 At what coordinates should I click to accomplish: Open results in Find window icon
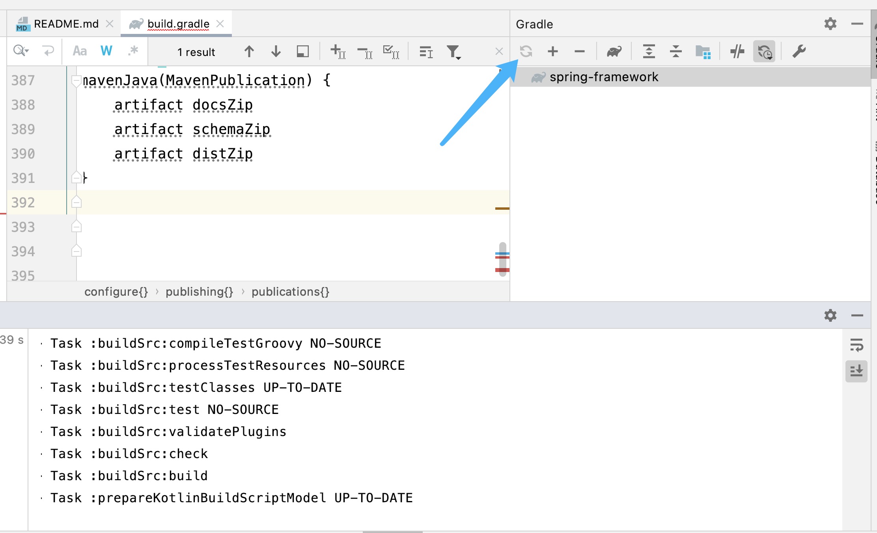point(303,51)
